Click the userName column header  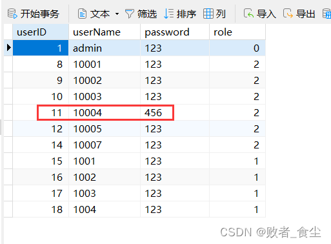point(105,32)
